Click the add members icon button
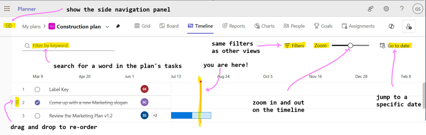The height and width of the screenshot is (135, 426). coord(409,26)
